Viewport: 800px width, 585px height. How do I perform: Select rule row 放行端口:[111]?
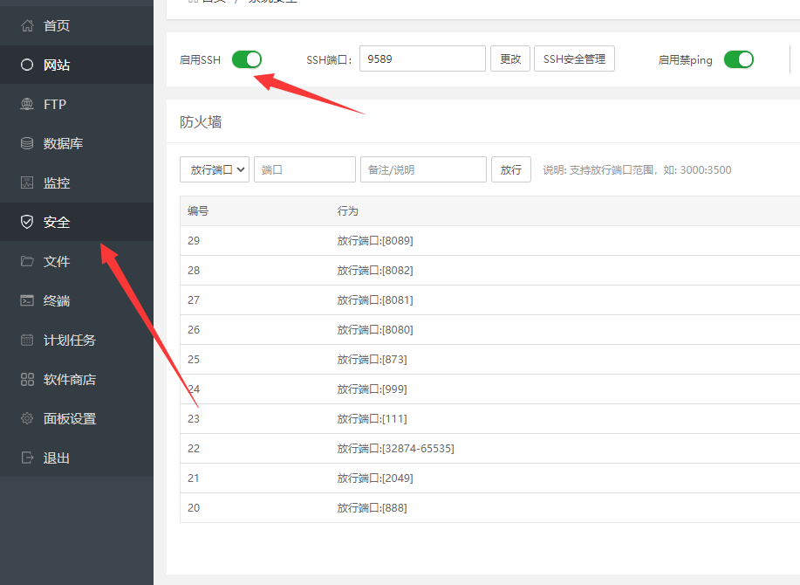point(489,418)
